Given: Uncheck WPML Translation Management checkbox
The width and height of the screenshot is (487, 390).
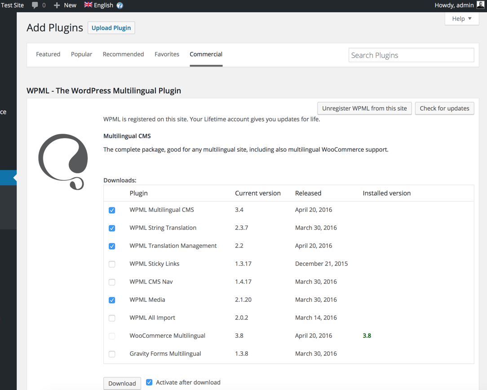Looking at the screenshot, I should tap(112, 247).
